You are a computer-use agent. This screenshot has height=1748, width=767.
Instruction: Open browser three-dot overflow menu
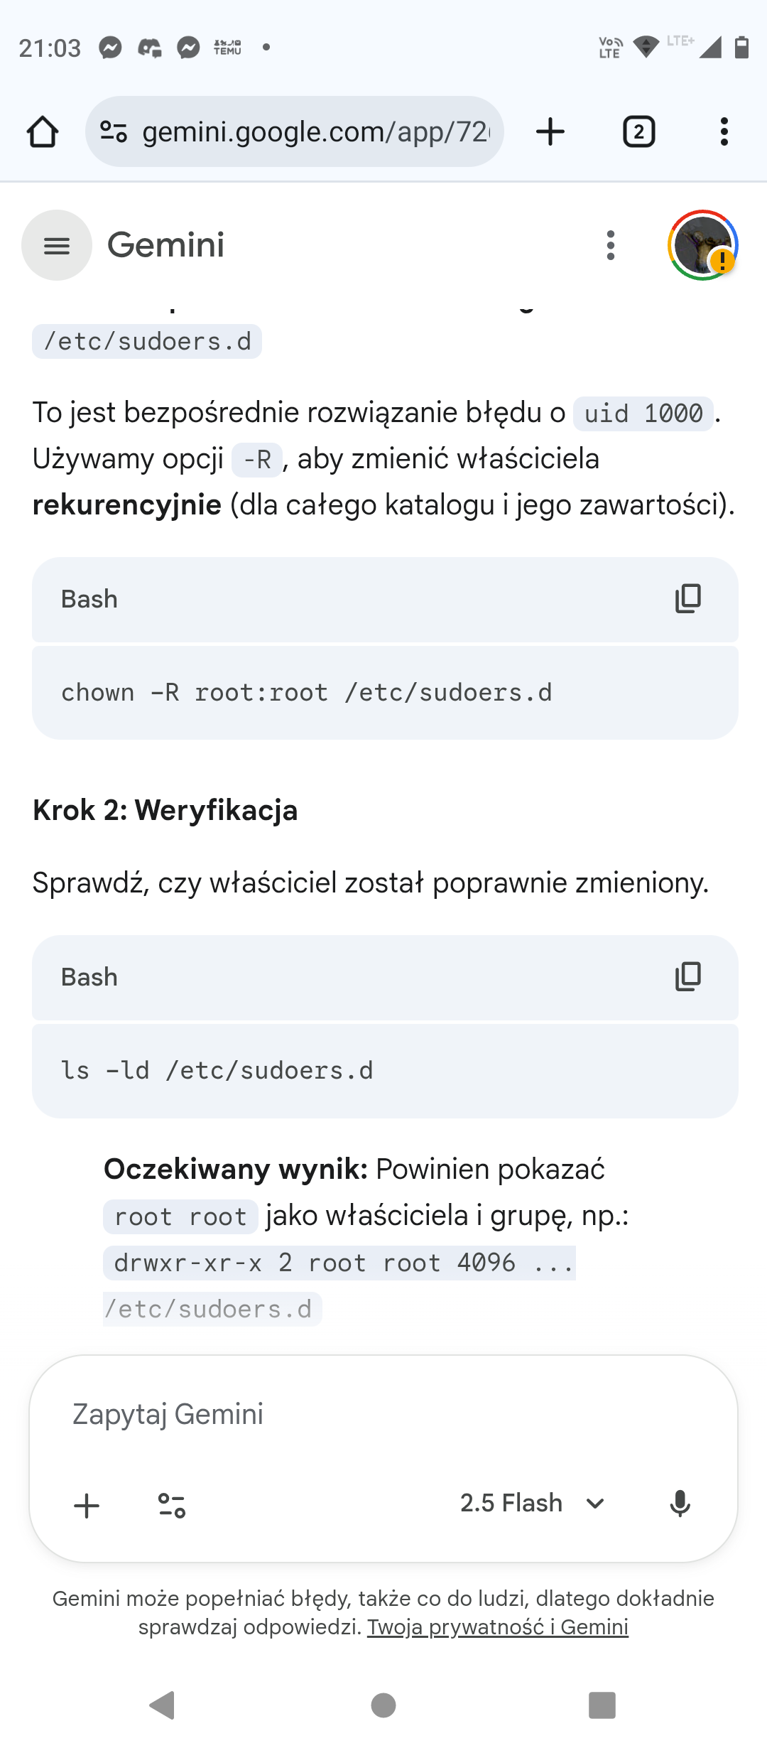(x=724, y=132)
